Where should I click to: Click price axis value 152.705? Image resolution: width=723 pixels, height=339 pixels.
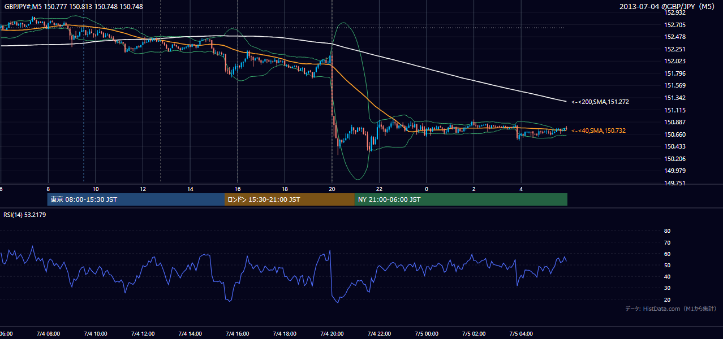coord(675,25)
